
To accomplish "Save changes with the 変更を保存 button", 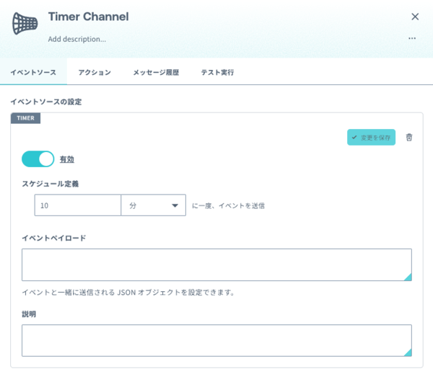I will click(x=371, y=137).
